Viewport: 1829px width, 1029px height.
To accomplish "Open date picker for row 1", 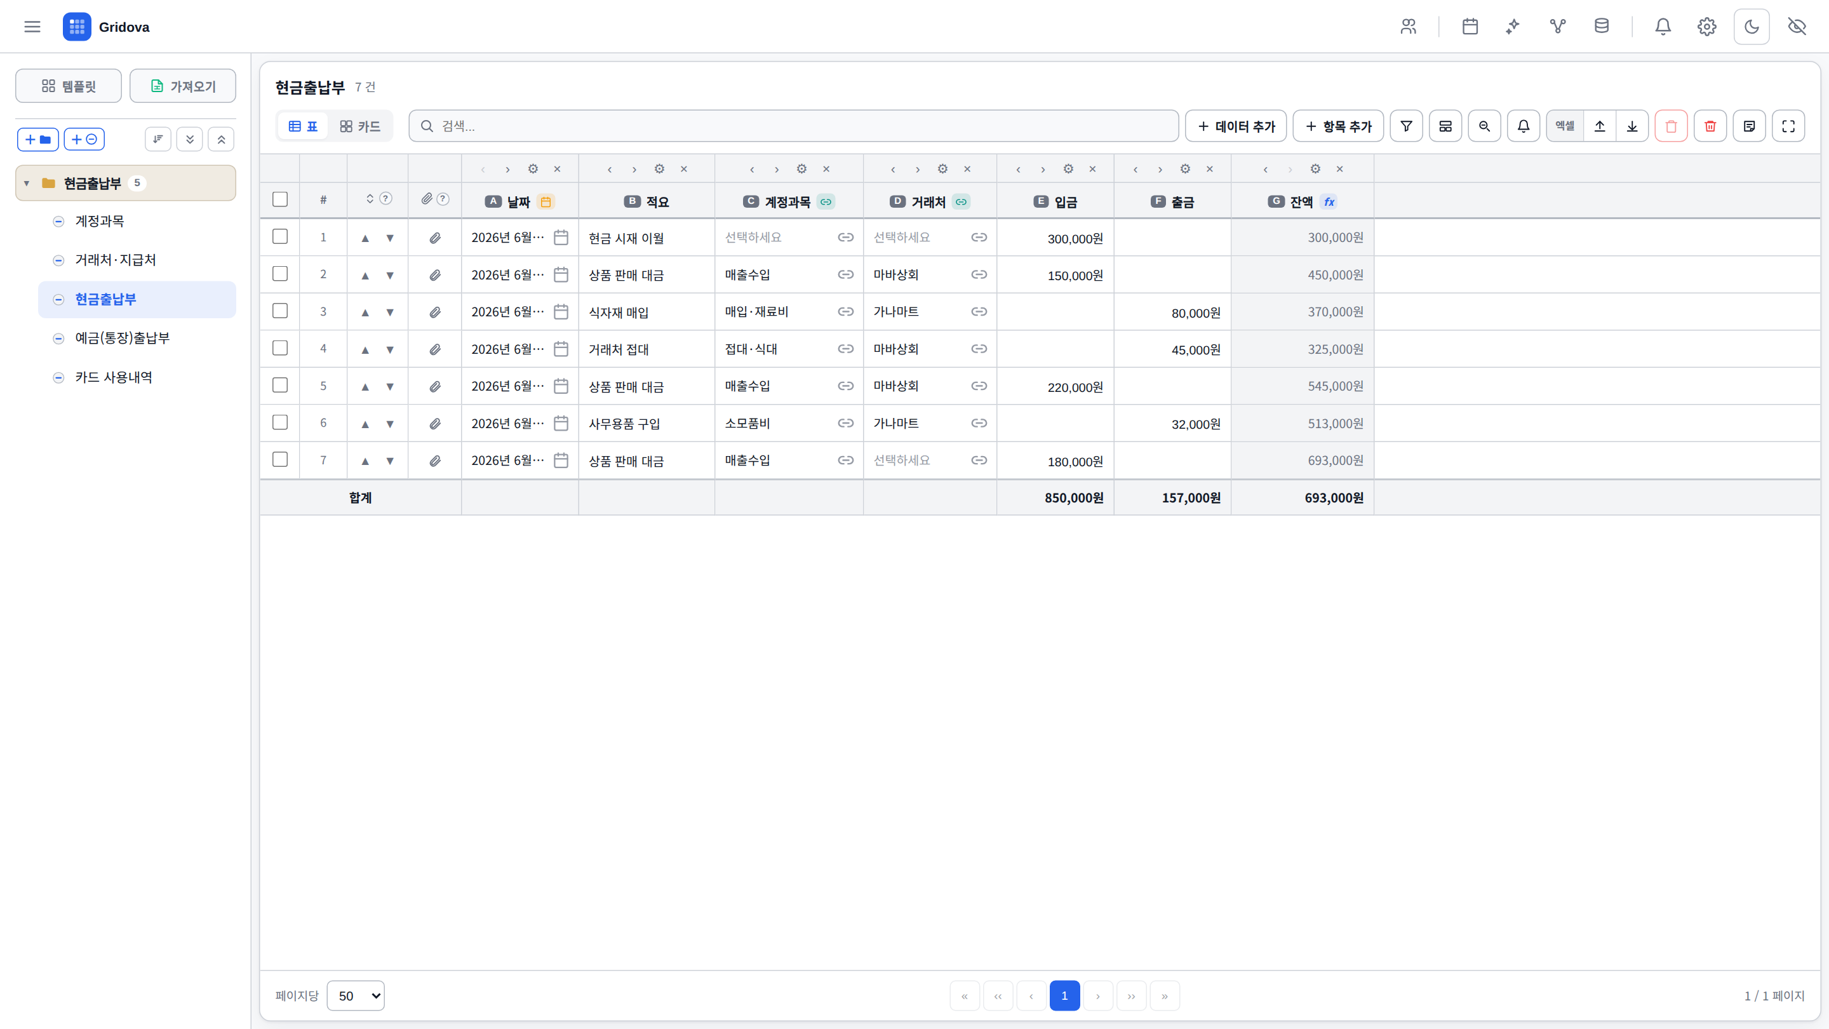I will [561, 237].
